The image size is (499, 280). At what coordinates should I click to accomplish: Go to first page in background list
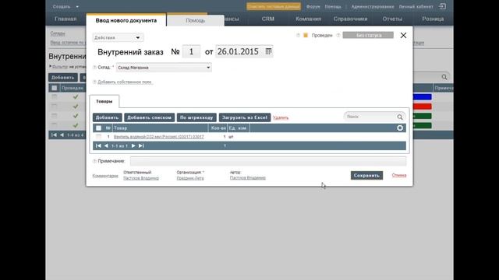54,135
